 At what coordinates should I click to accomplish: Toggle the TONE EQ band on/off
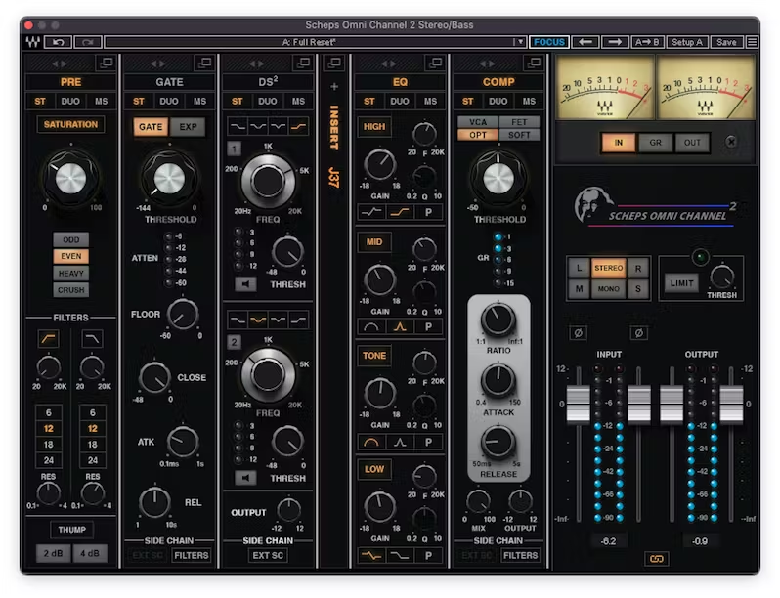point(374,356)
